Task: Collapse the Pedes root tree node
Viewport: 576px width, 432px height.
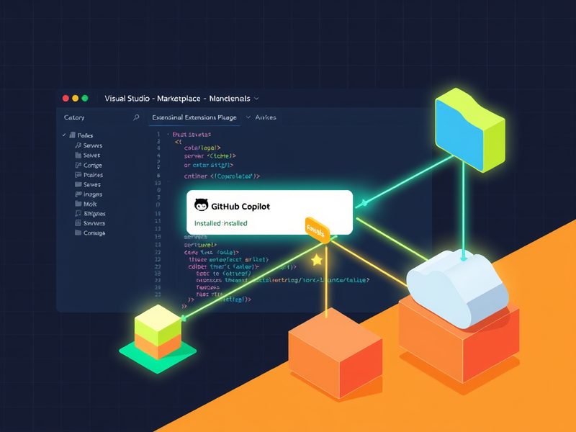Action: pyautogui.click(x=64, y=135)
